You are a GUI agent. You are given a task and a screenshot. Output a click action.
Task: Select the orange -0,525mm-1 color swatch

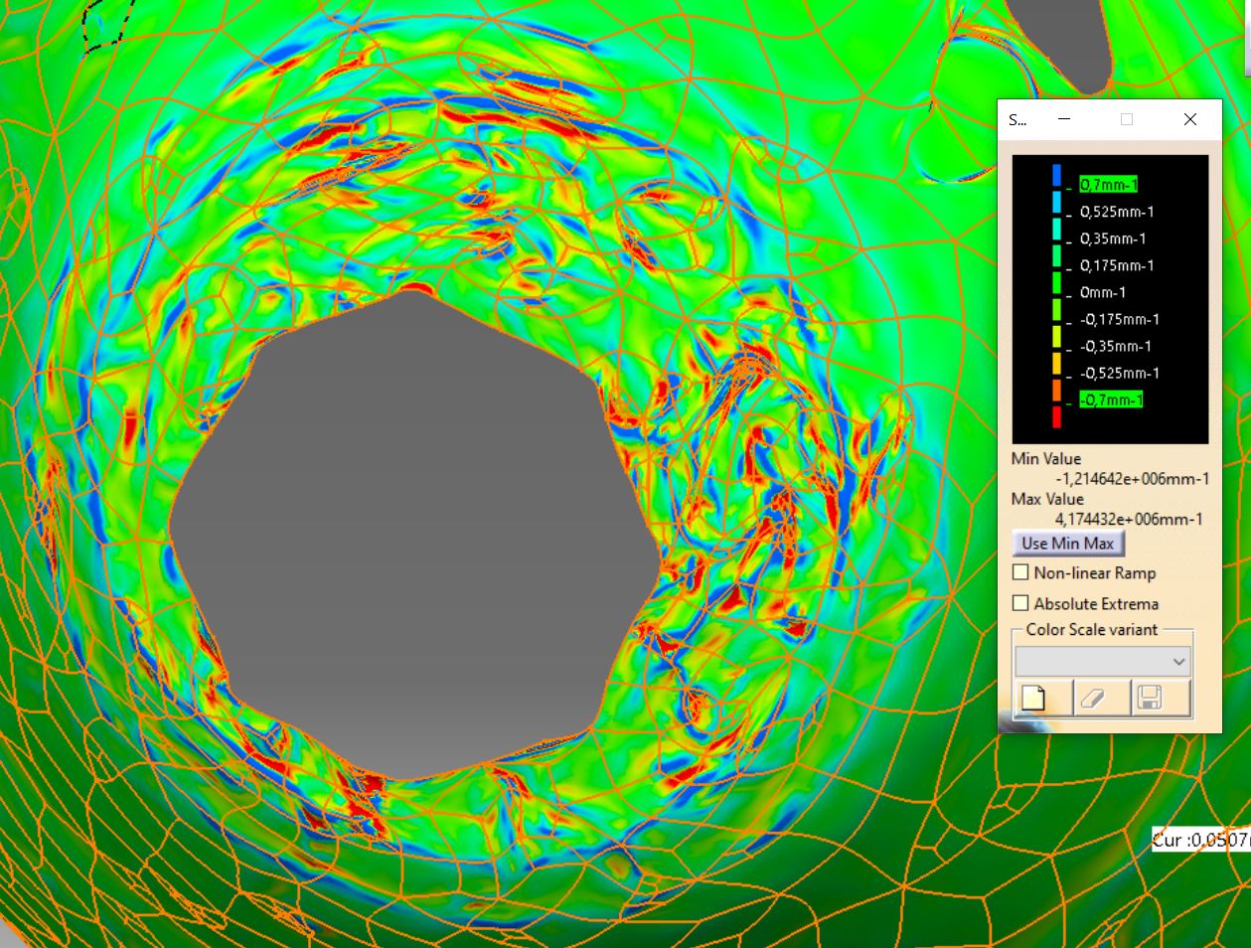pyautogui.click(x=1056, y=364)
